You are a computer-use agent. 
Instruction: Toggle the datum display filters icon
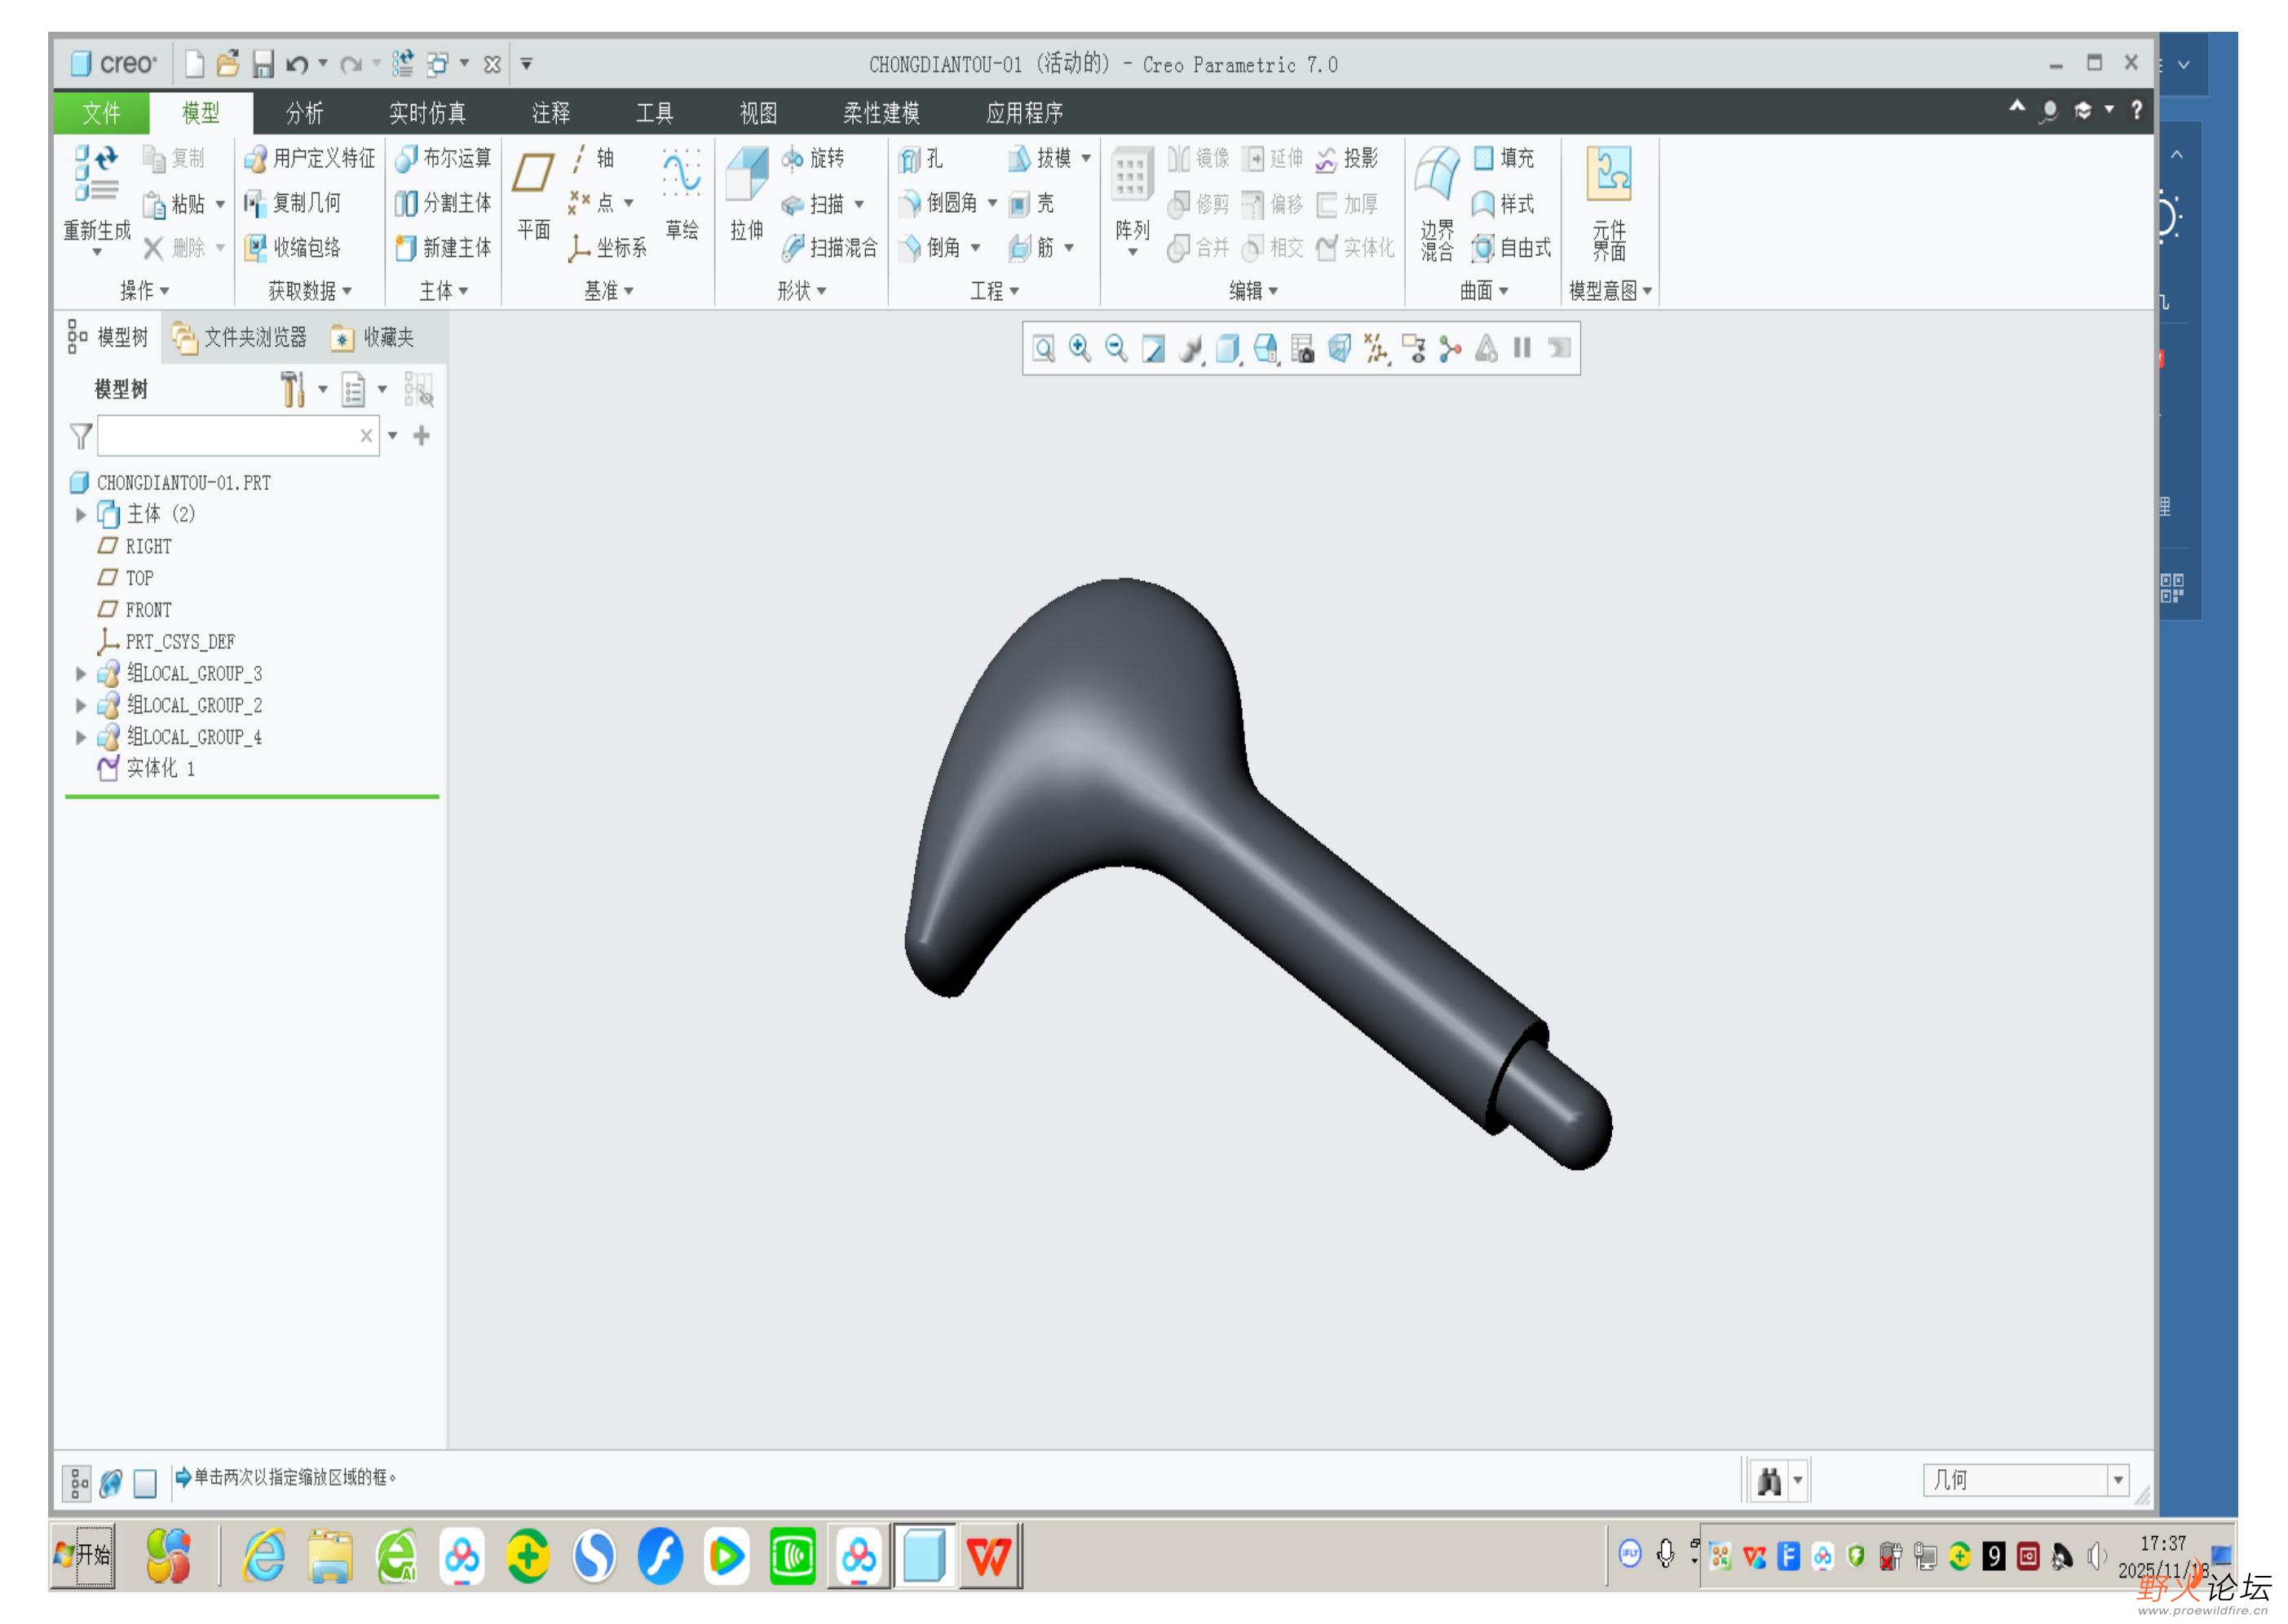(1377, 348)
